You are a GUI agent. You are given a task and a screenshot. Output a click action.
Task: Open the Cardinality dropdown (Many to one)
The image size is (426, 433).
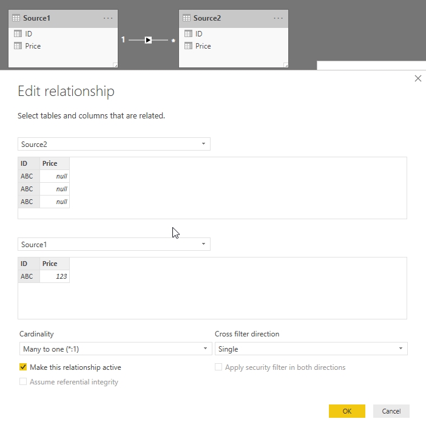pos(116,349)
